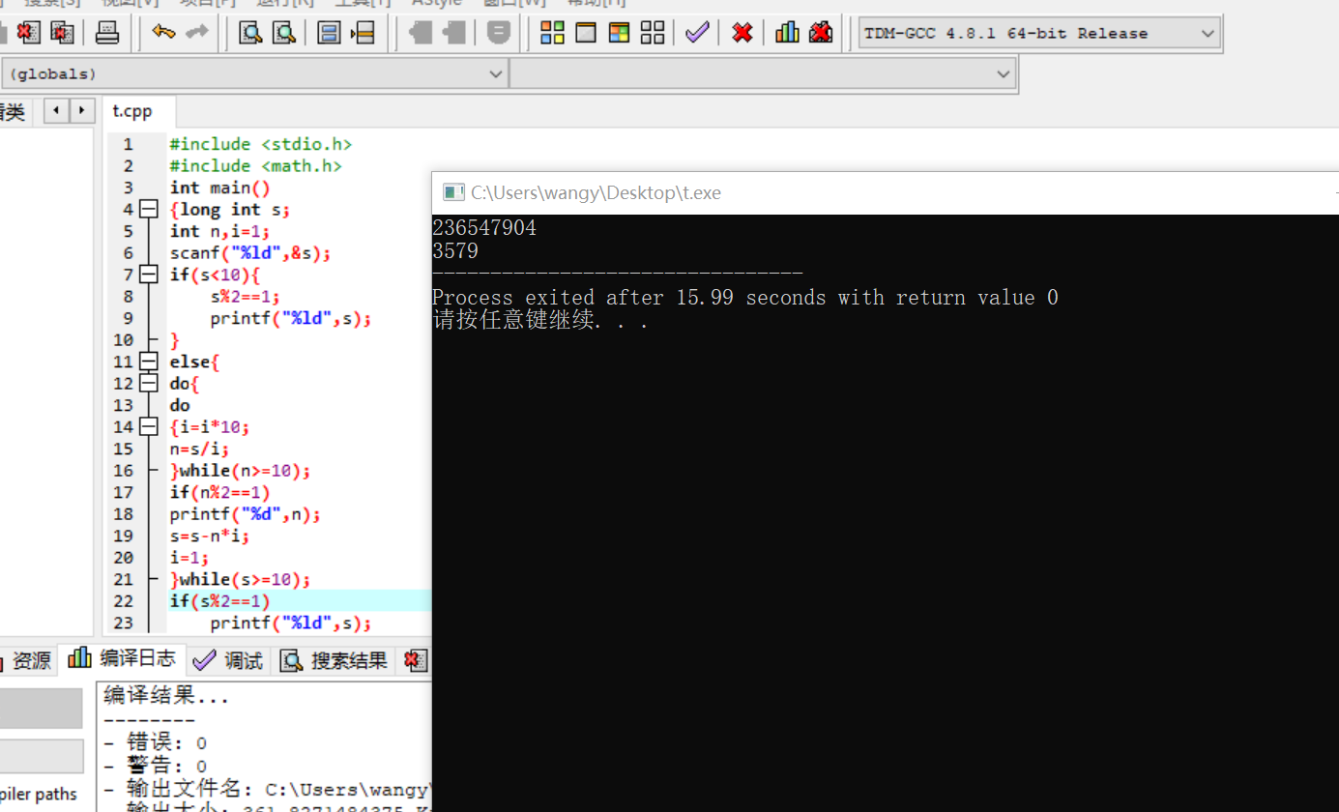Open Replace using the second magnifier icon
Image resolution: width=1339 pixels, height=812 pixels.
pyautogui.click(x=284, y=33)
